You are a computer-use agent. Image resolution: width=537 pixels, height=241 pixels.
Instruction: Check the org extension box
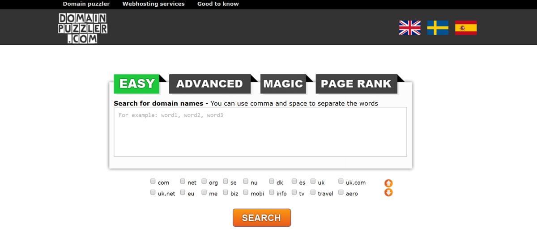coord(204,182)
